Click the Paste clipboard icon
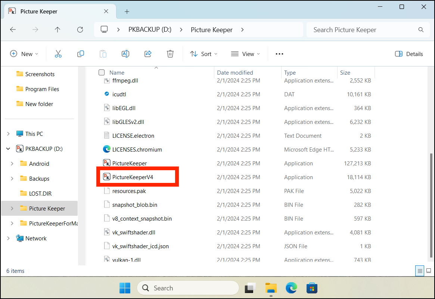The height and width of the screenshot is (299, 435). tap(103, 54)
